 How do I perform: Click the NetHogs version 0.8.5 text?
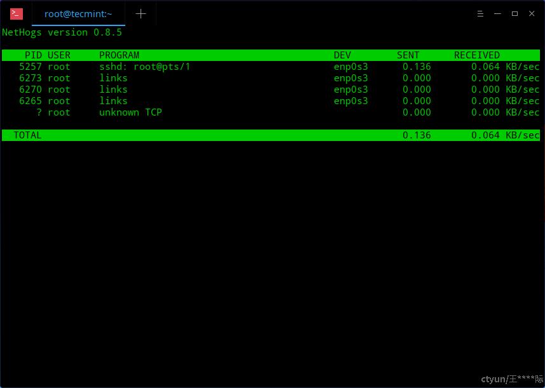click(62, 32)
